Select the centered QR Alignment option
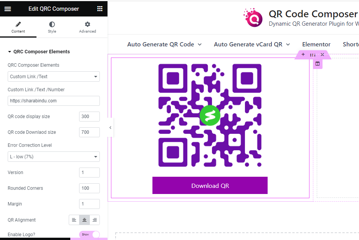The width and height of the screenshot is (359, 240). 84,220
